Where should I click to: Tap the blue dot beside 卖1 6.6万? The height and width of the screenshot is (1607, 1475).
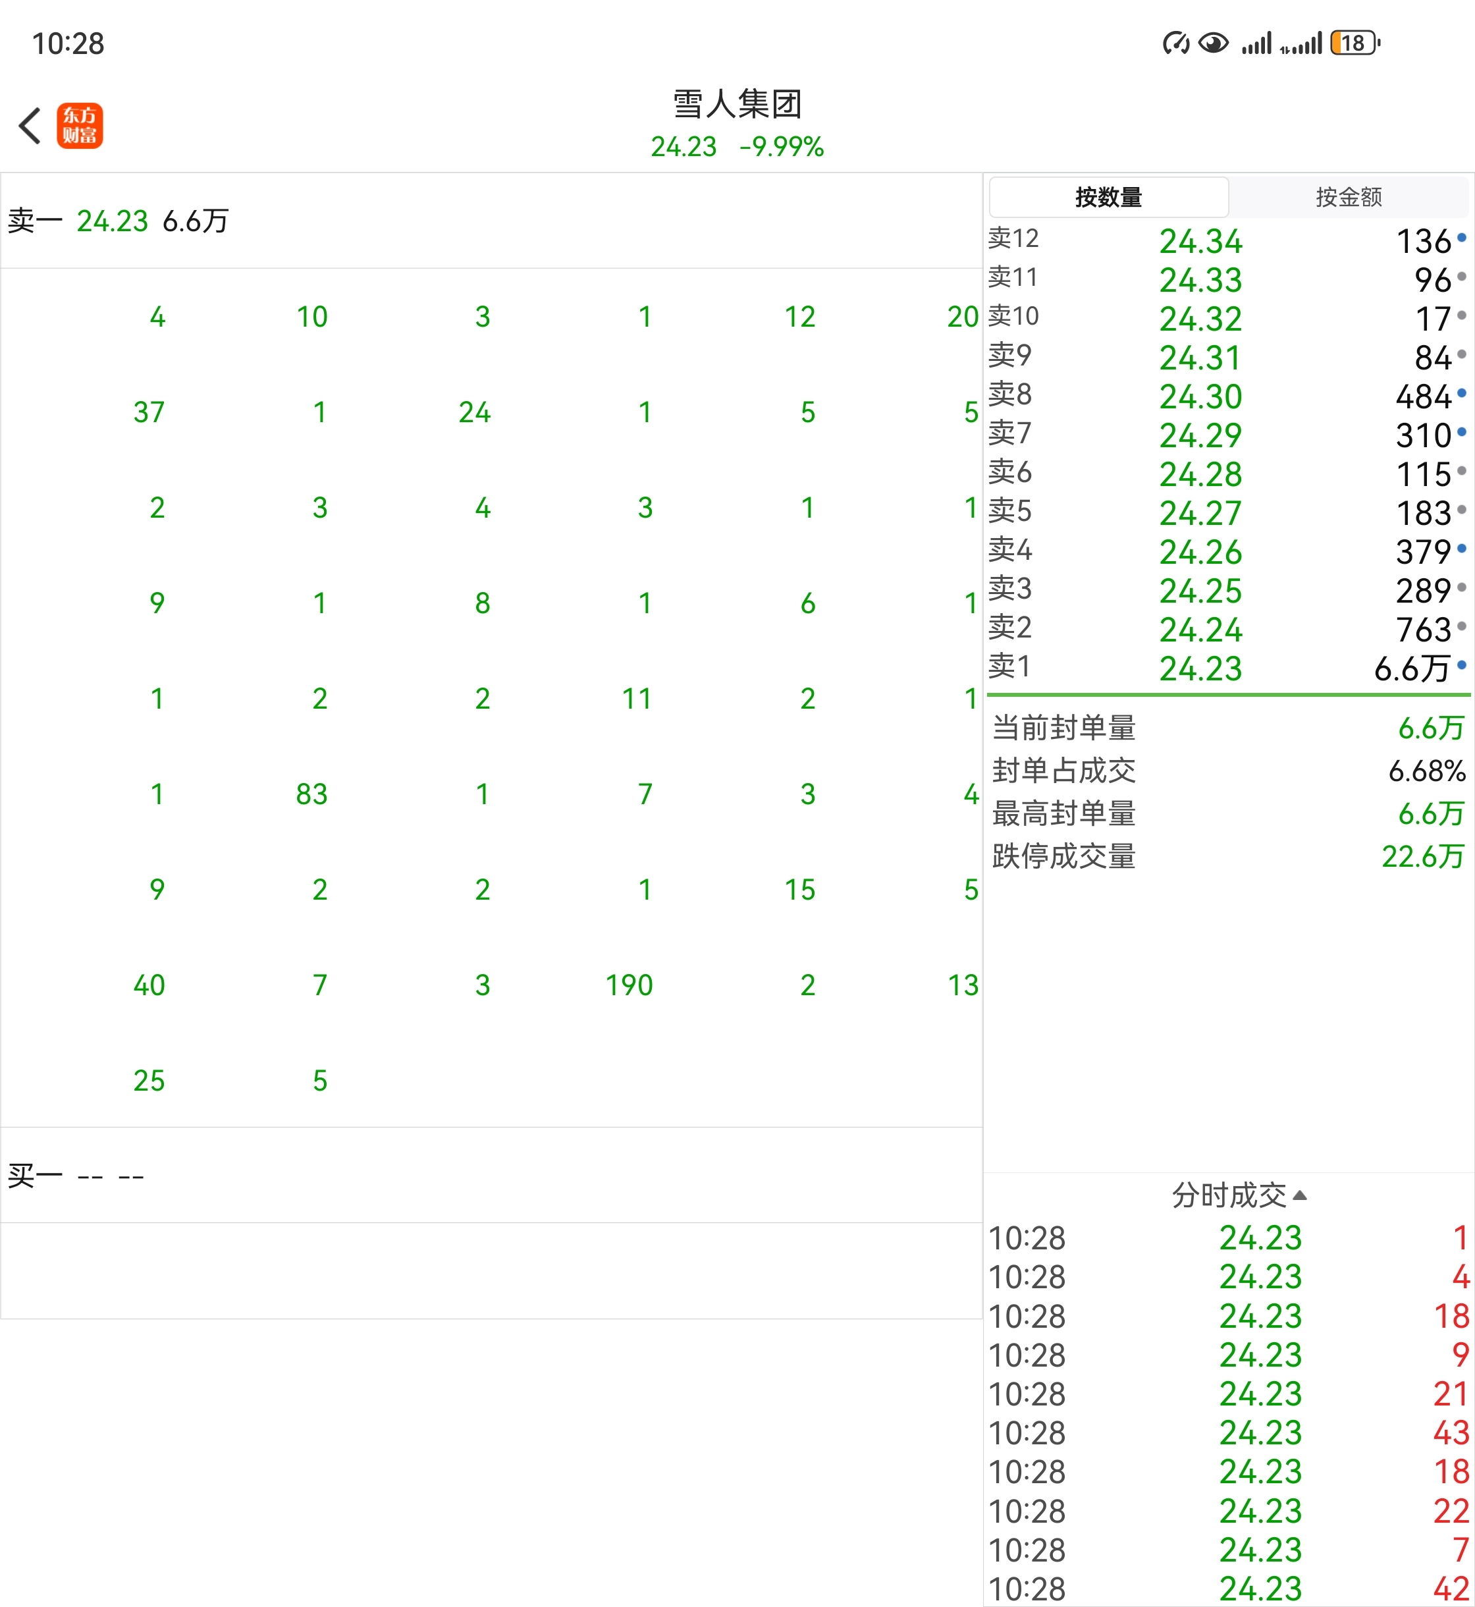1461,664
